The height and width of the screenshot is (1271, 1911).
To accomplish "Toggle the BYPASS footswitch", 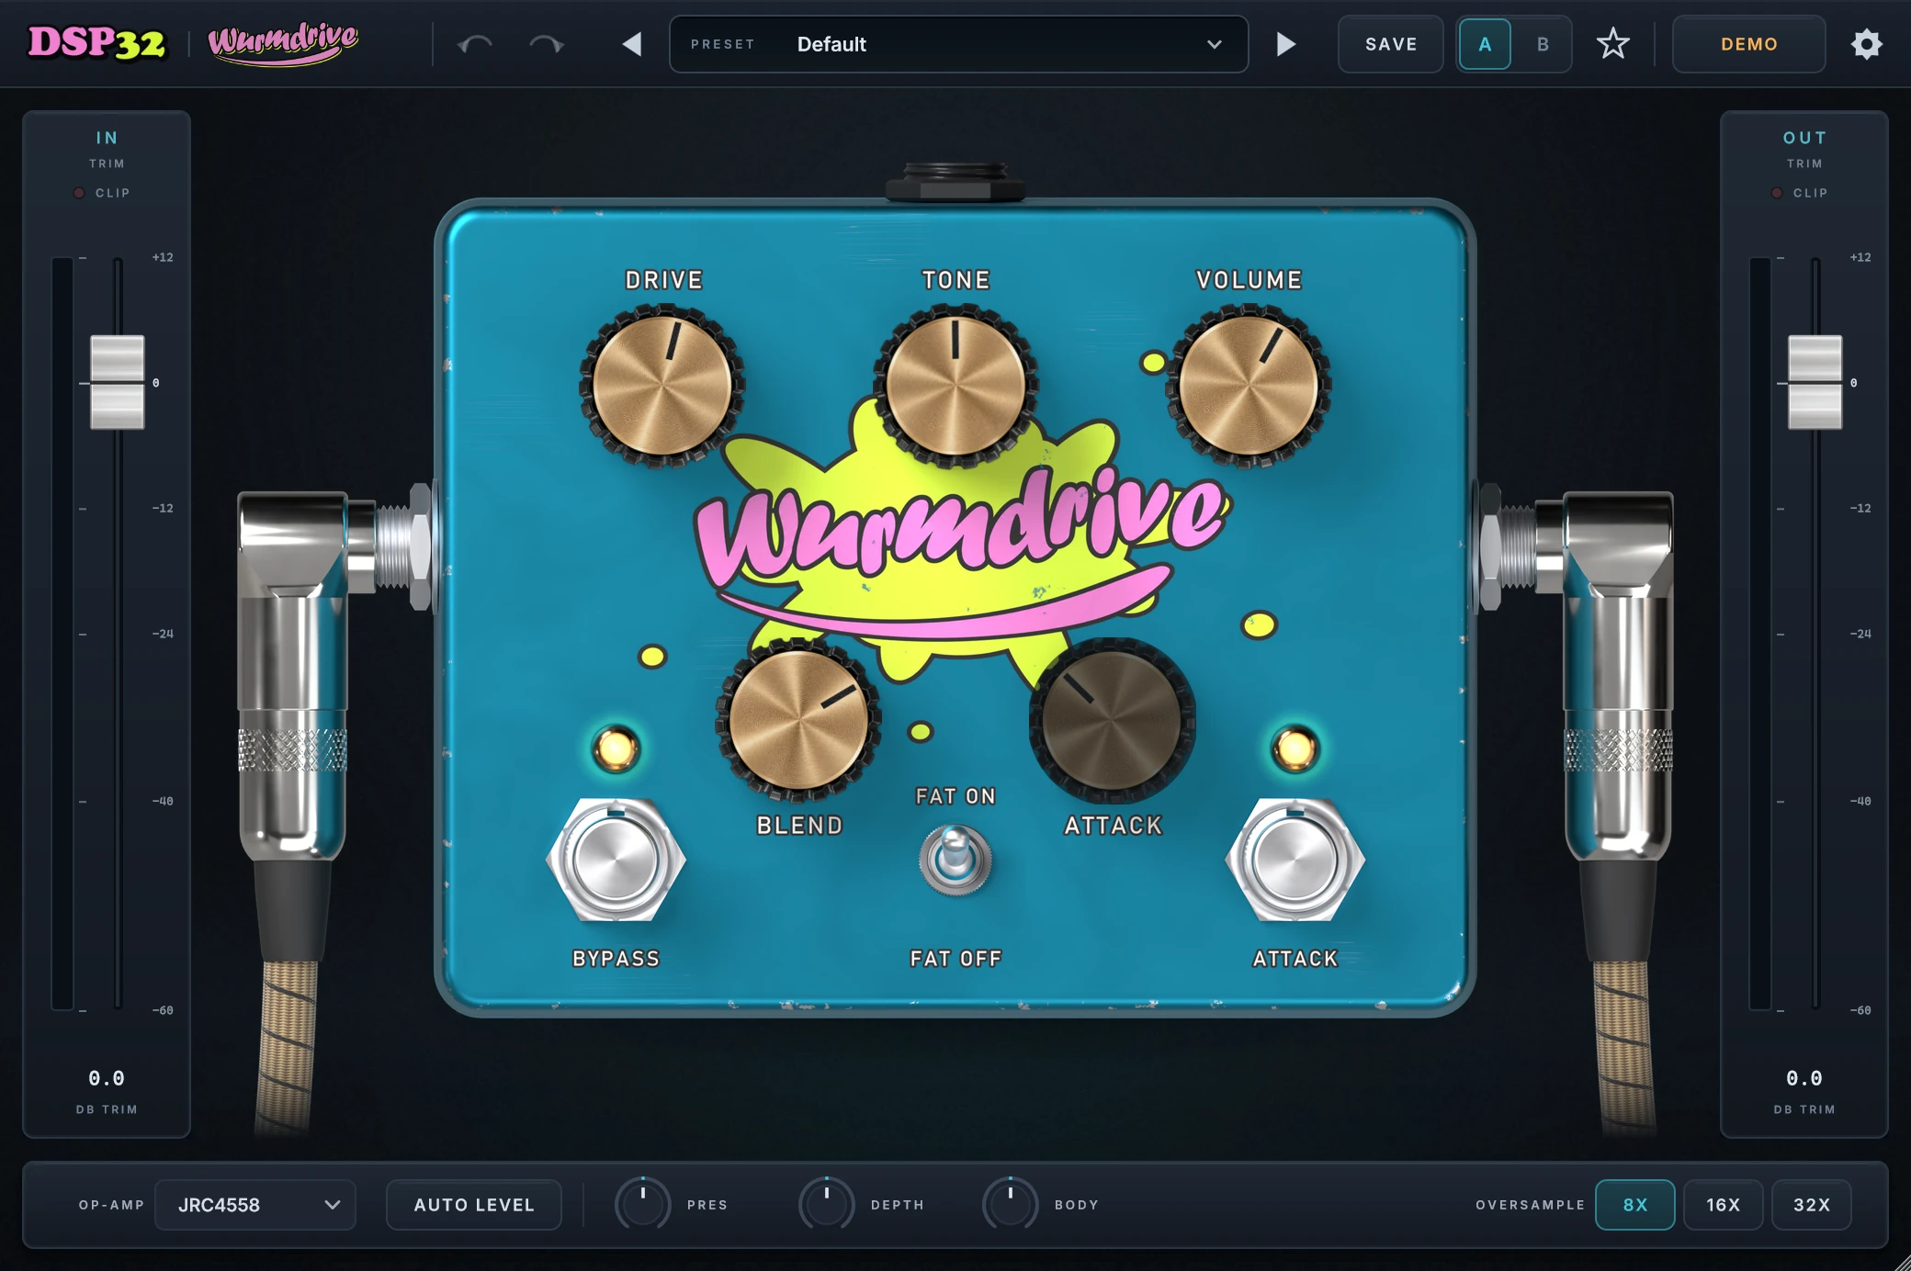I will click(x=616, y=860).
